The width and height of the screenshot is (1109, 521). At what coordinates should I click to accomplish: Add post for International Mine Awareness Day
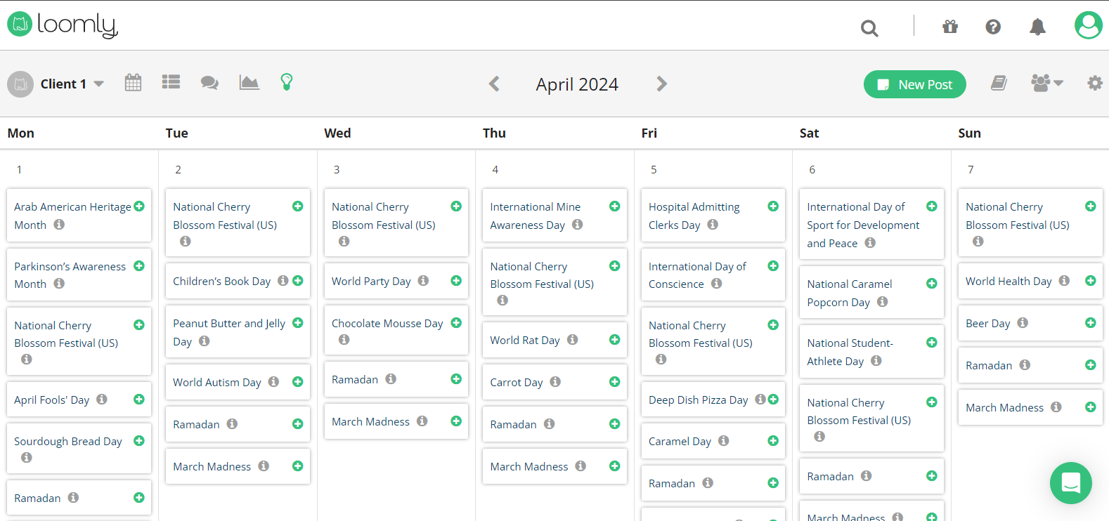[615, 206]
